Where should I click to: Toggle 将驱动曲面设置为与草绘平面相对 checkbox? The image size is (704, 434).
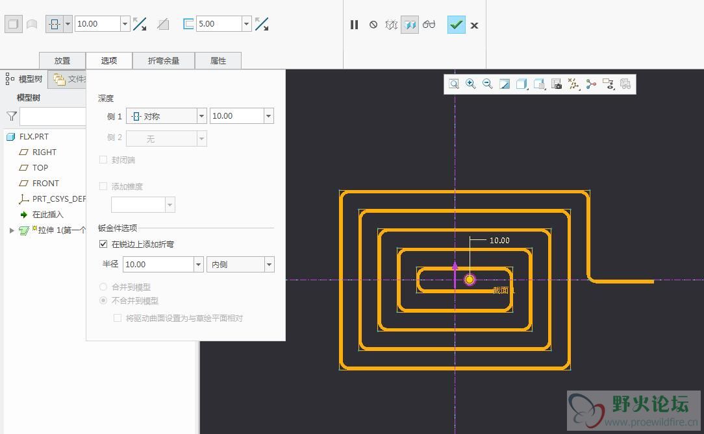pos(118,318)
